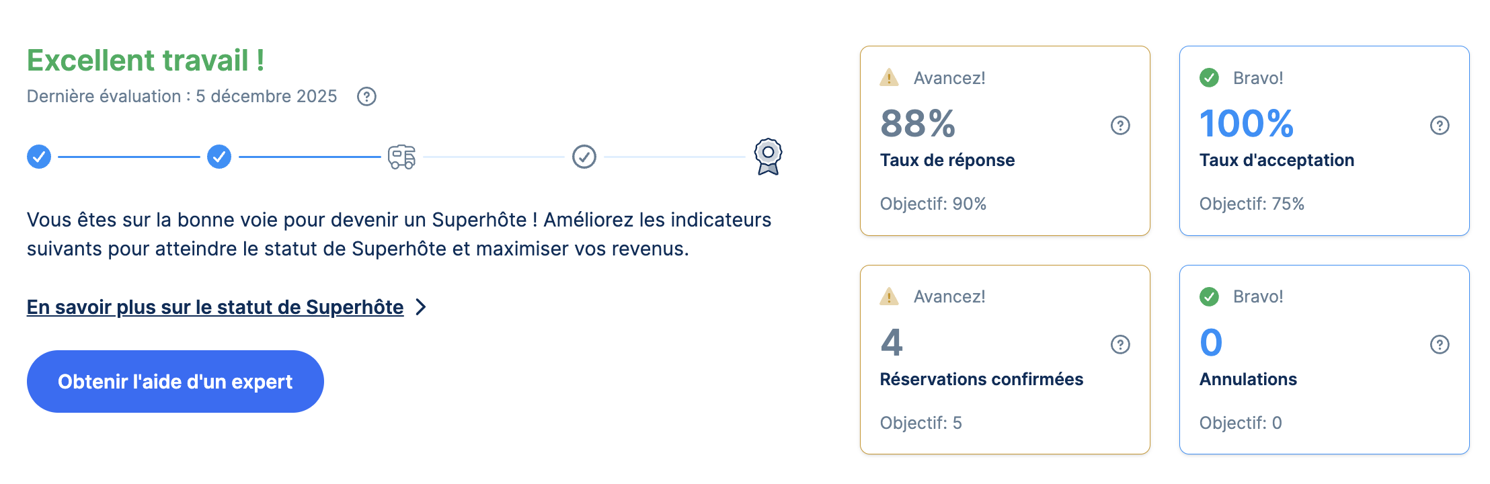The width and height of the screenshot is (1490, 484).
Task: Click help icon for Réservations confirmées
Action: pyautogui.click(x=1120, y=345)
